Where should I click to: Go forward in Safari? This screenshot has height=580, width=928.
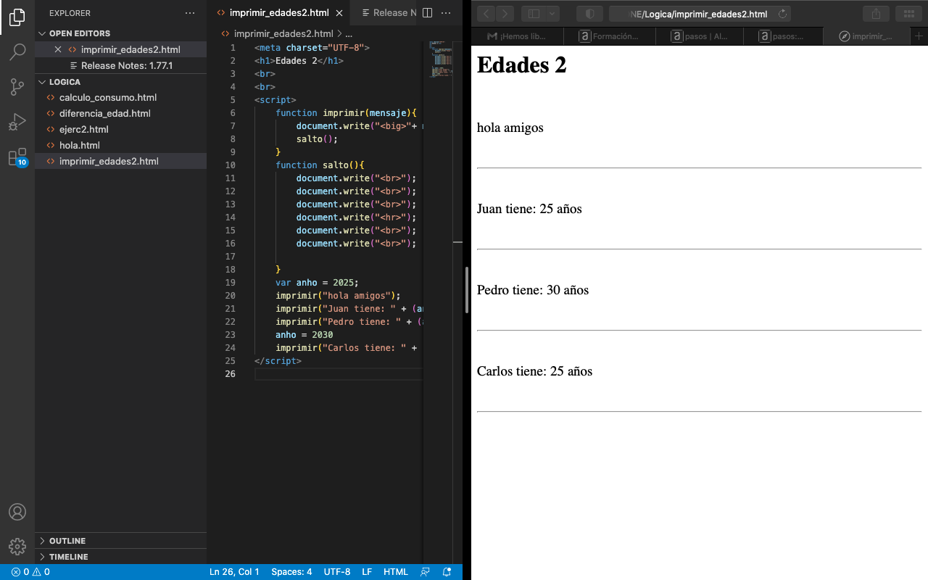[505, 14]
